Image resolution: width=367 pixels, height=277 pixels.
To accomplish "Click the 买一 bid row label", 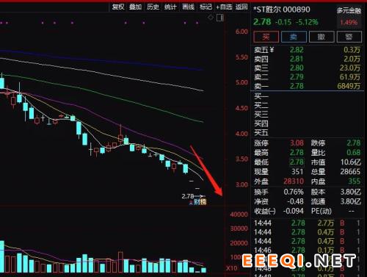I will click(261, 96).
